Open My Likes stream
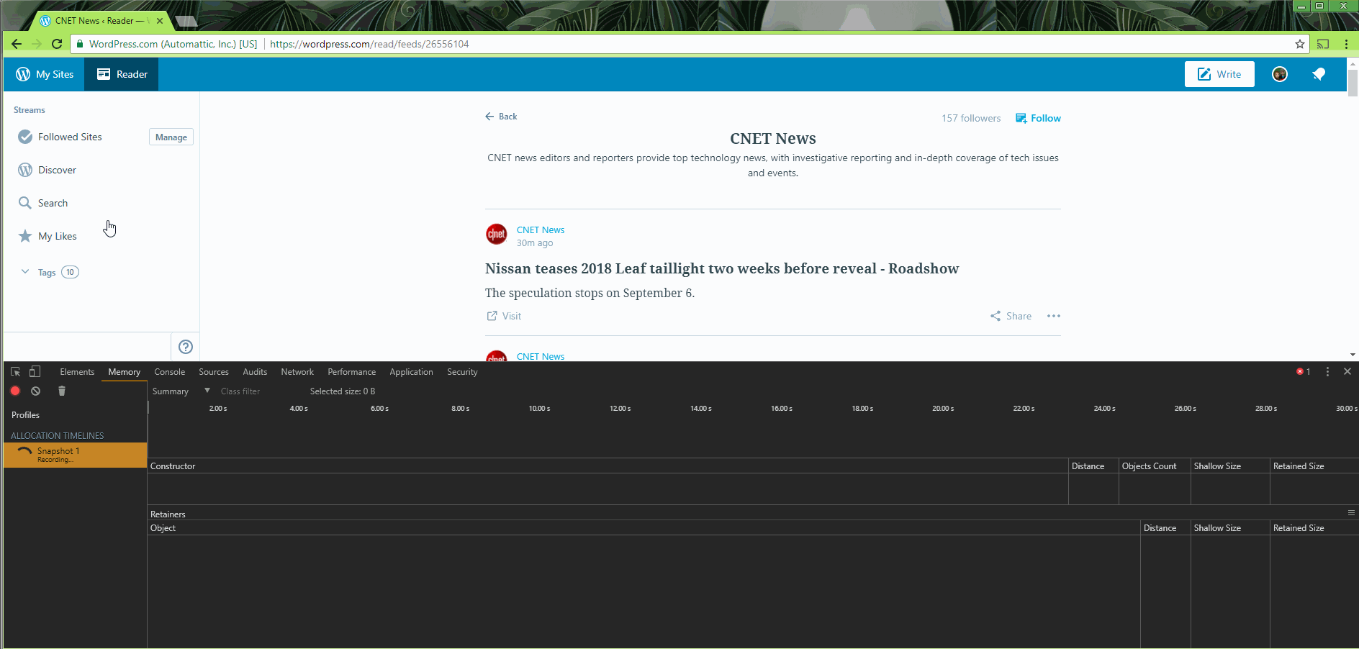Viewport: 1359px width, 649px height. tap(57, 236)
